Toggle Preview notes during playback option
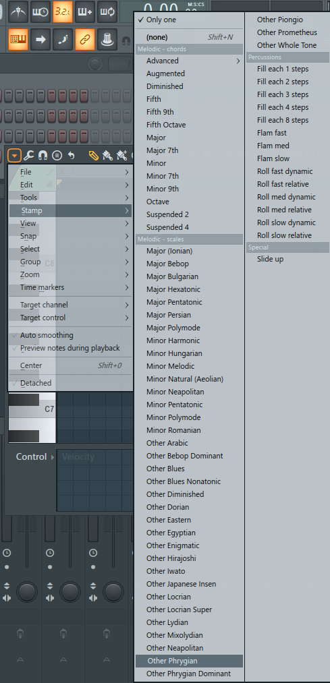330x683 pixels. click(x=71, y=348)
